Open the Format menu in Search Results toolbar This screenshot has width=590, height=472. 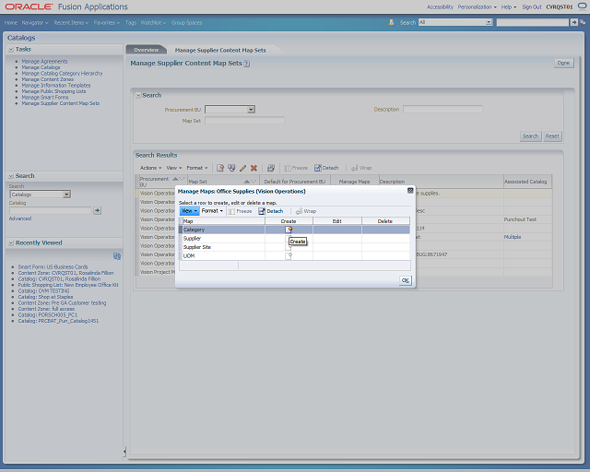click(x=196, y=168)
